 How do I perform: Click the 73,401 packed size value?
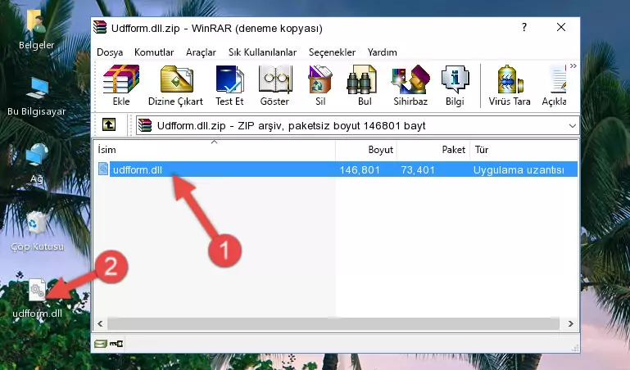coord(418,169)
